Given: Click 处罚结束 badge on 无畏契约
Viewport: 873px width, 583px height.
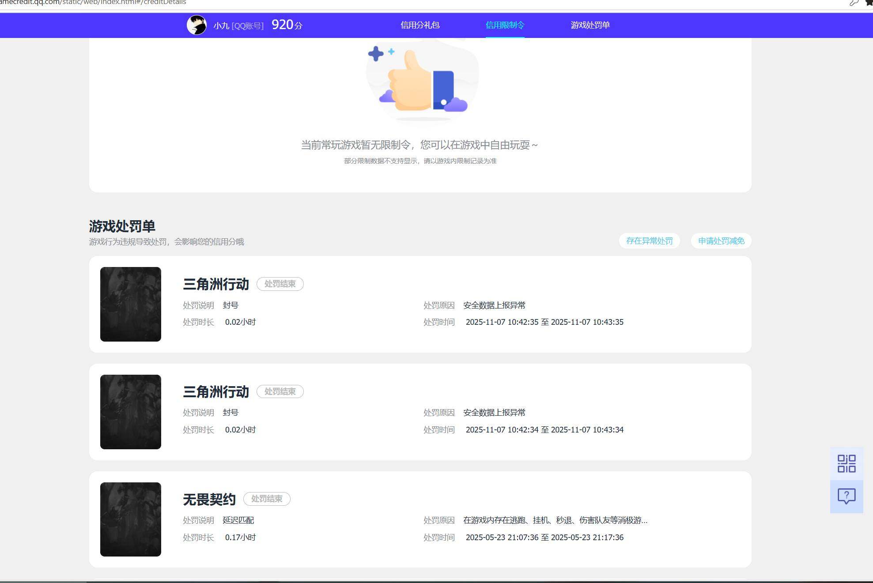Looking at the screenshot, I should (x=267, y=499).
